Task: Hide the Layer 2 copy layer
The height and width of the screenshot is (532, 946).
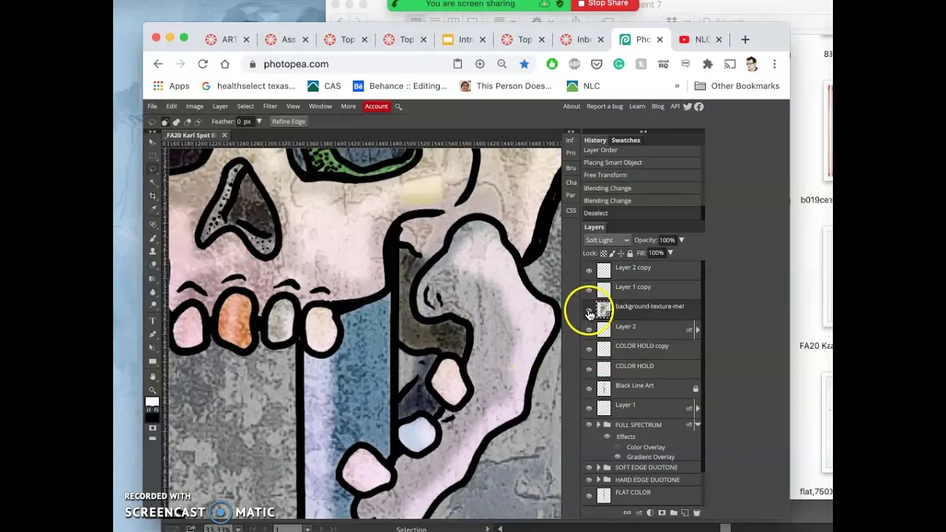Action: pyautogui.click(x=589, y=270)
